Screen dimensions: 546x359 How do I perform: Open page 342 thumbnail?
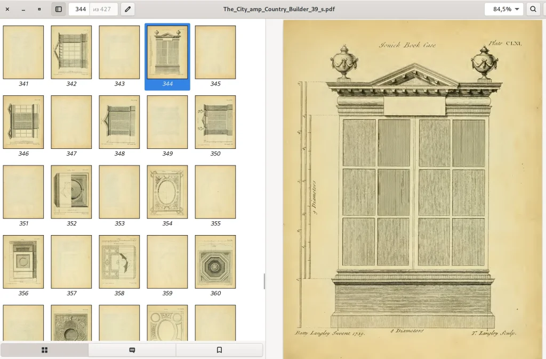click(x=71, y=52)
